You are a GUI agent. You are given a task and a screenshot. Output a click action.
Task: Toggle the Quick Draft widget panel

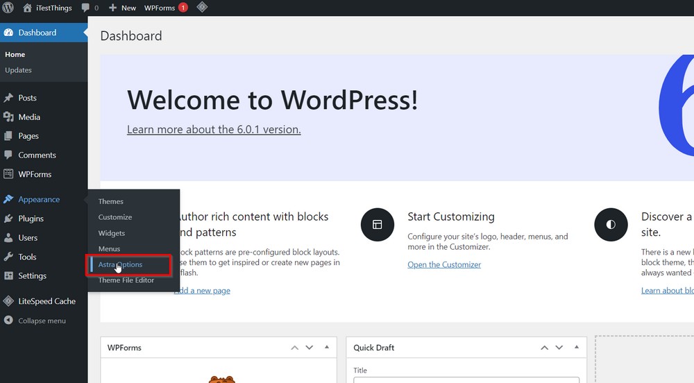click(576, 347)
